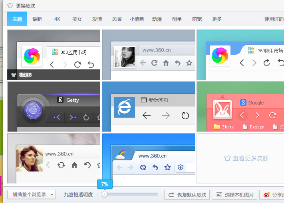The height and width of the screenshot is (203, 284).
Task: Click the right end of the transparency slider track
Action: (156, 195)
